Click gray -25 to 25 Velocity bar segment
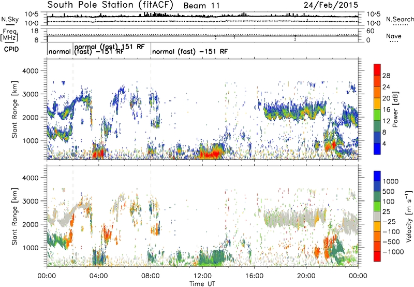The image size is (414, 287). pos(377,216)
